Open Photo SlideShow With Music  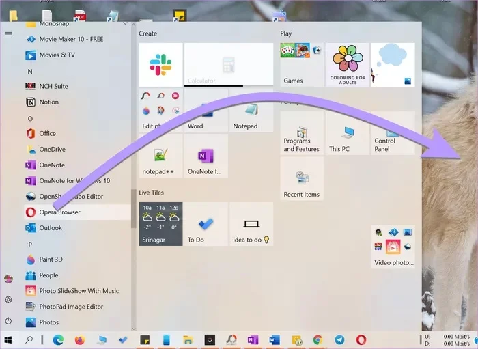click(x=77, y=291)
